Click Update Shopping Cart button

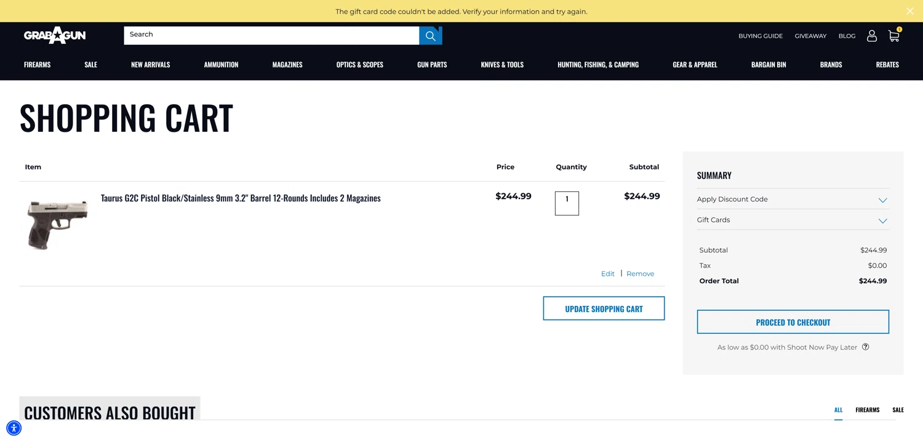coord(604,308)
